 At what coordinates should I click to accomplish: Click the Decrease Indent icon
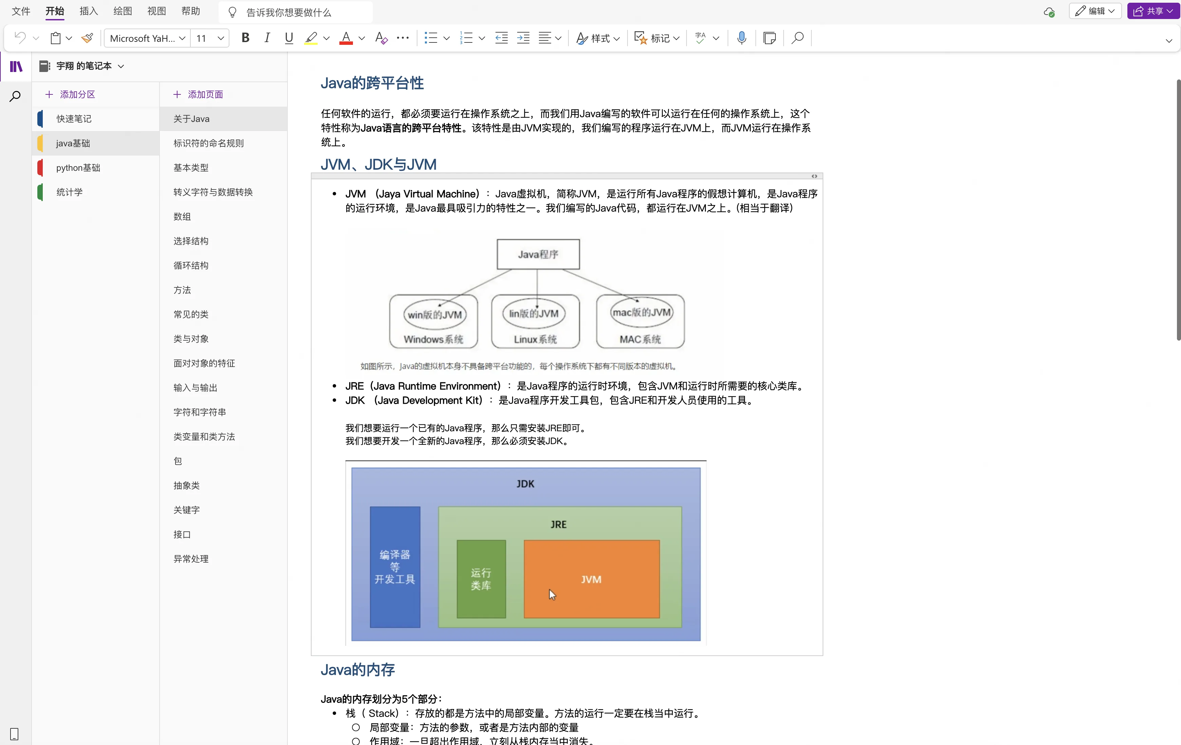click(x=501, y=38)
